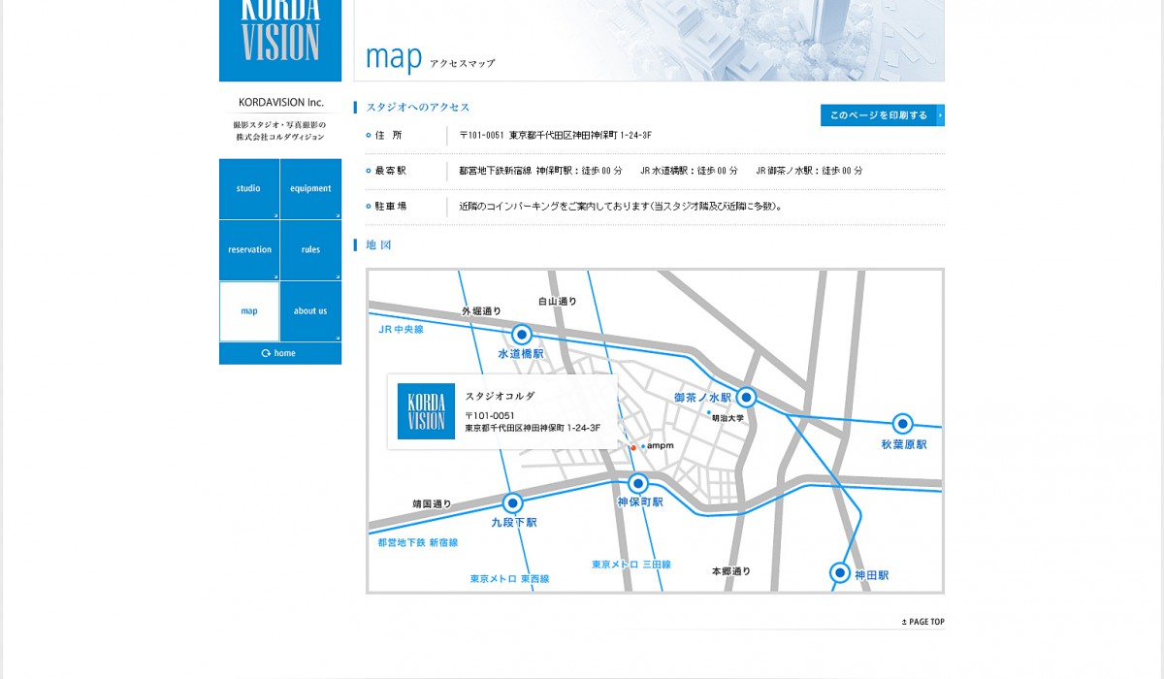This screenshot has height=679, width=1164.
Task: Go to the reservation page tile
Action: click(249, 249)
